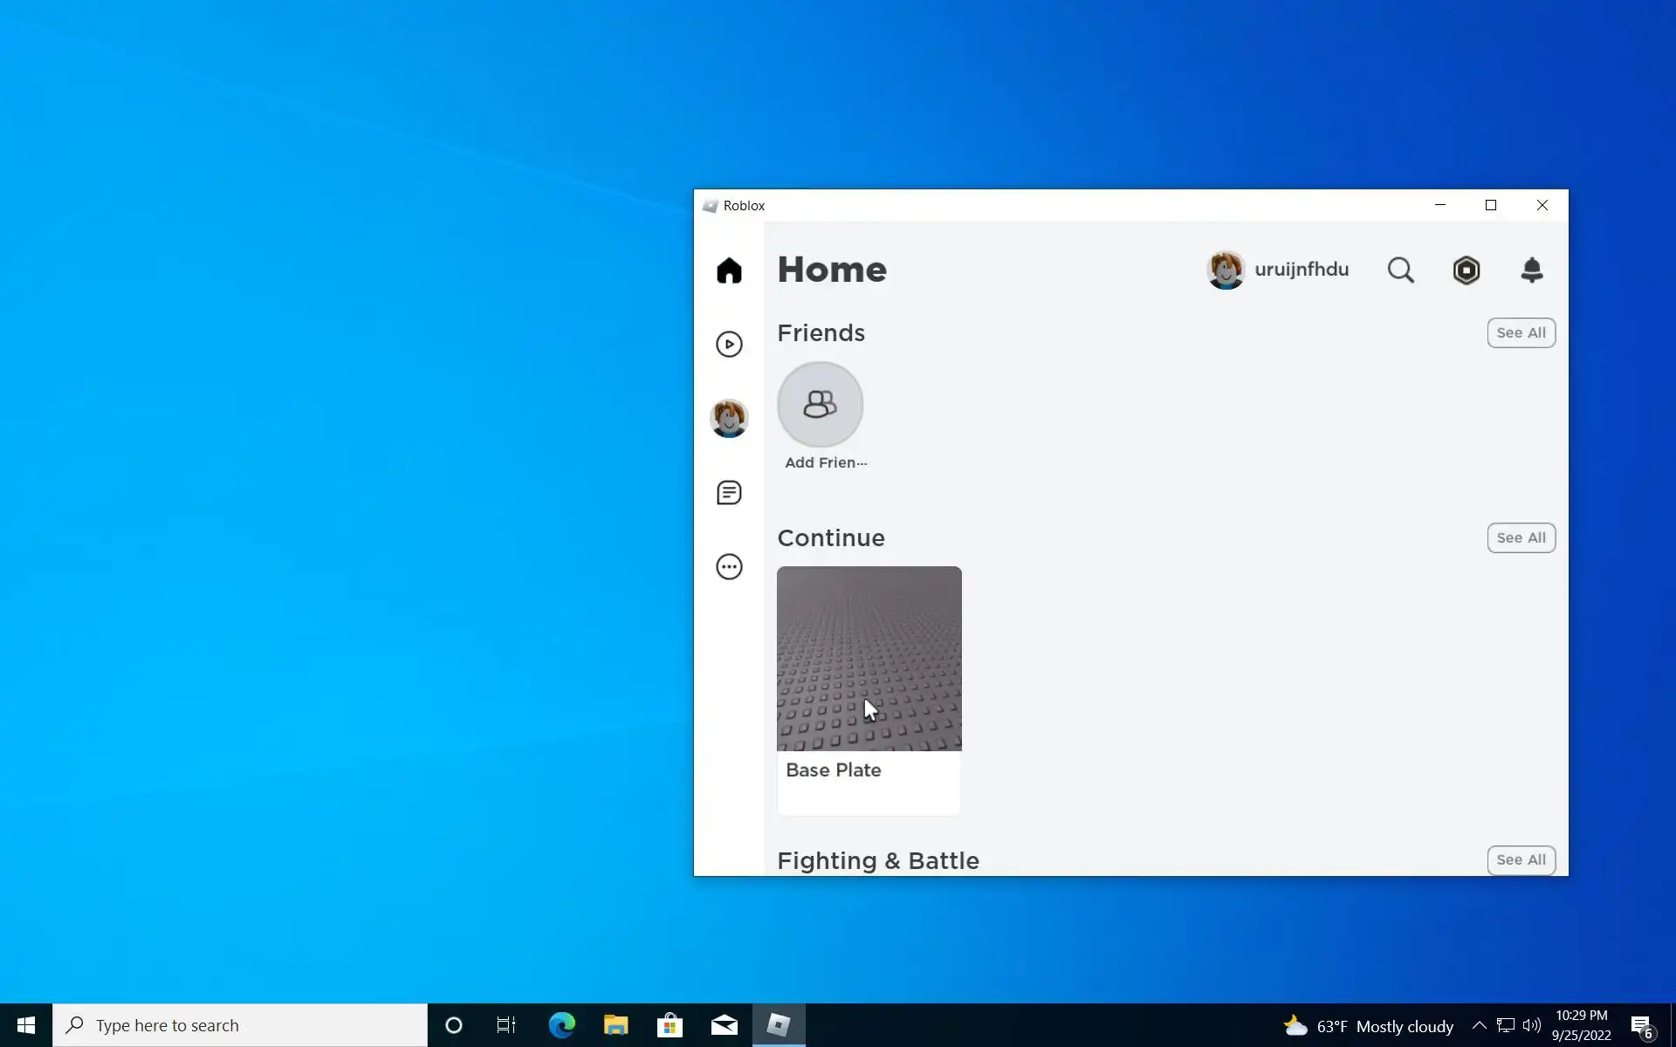Open the More options ellipsis icon
Image resolution: width=1676 pixels, height=1047 pixels.
[729, 567]
